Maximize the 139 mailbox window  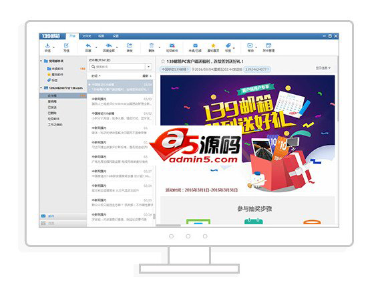coord(330,36)
